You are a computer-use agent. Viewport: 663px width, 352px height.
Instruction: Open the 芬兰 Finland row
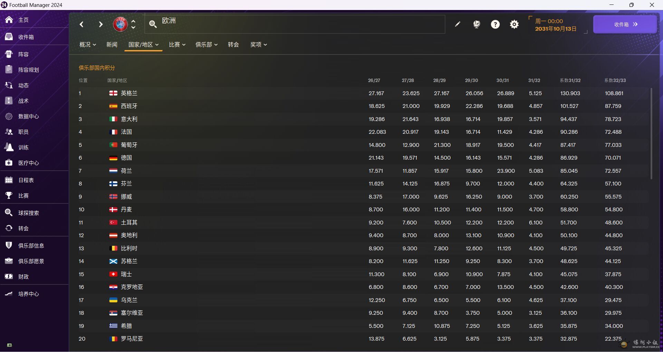pos(363,184)
